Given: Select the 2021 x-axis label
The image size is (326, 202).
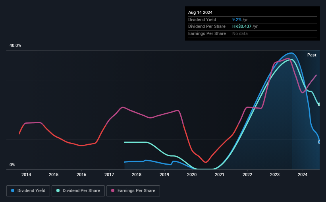Looking at the screenshot, I should point(220,175).
